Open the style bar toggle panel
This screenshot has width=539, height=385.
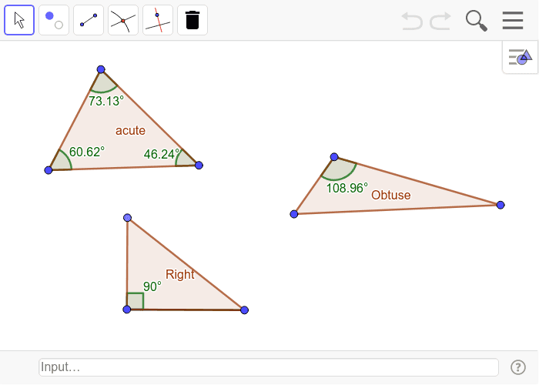point(520,57)
